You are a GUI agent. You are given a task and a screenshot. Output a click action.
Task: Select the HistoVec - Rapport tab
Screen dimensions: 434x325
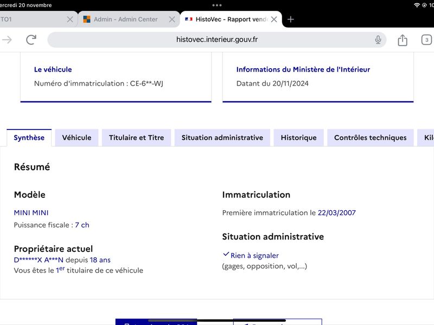click(231, 19)
